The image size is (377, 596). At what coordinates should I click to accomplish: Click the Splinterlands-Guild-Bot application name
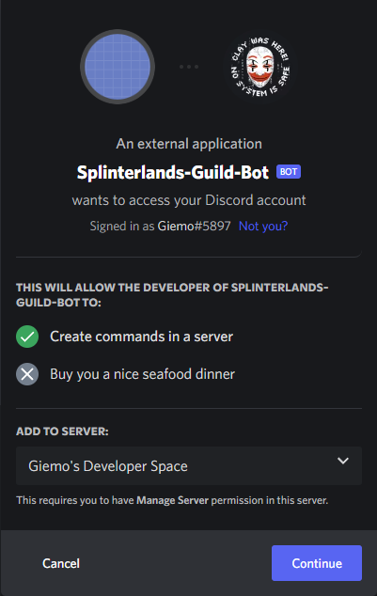click(x=173, y=172)
